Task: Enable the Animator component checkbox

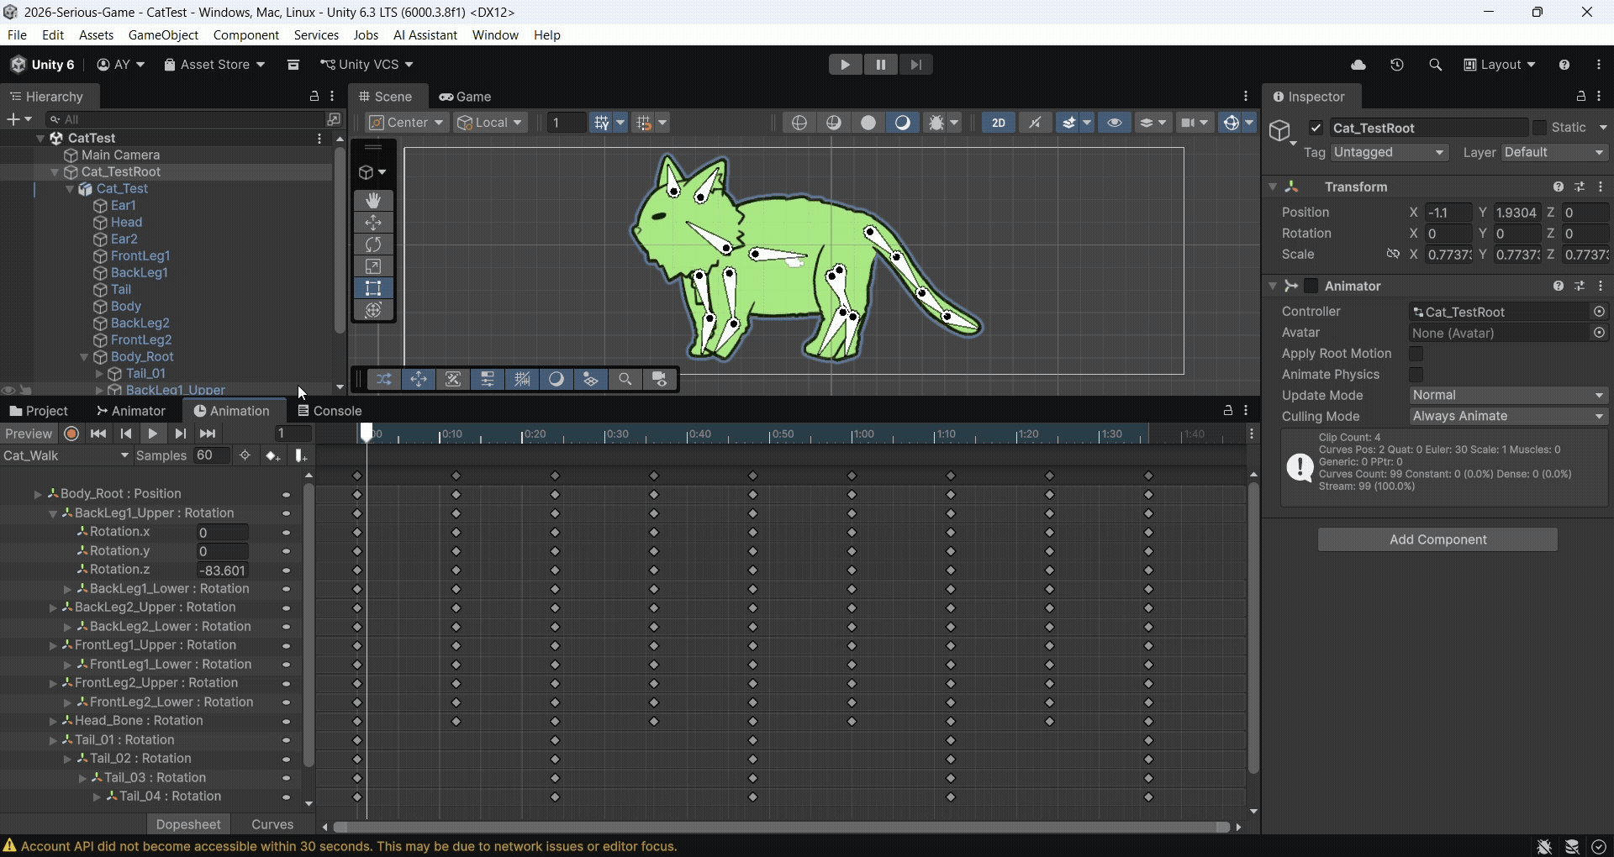Action: point(1311,287)
